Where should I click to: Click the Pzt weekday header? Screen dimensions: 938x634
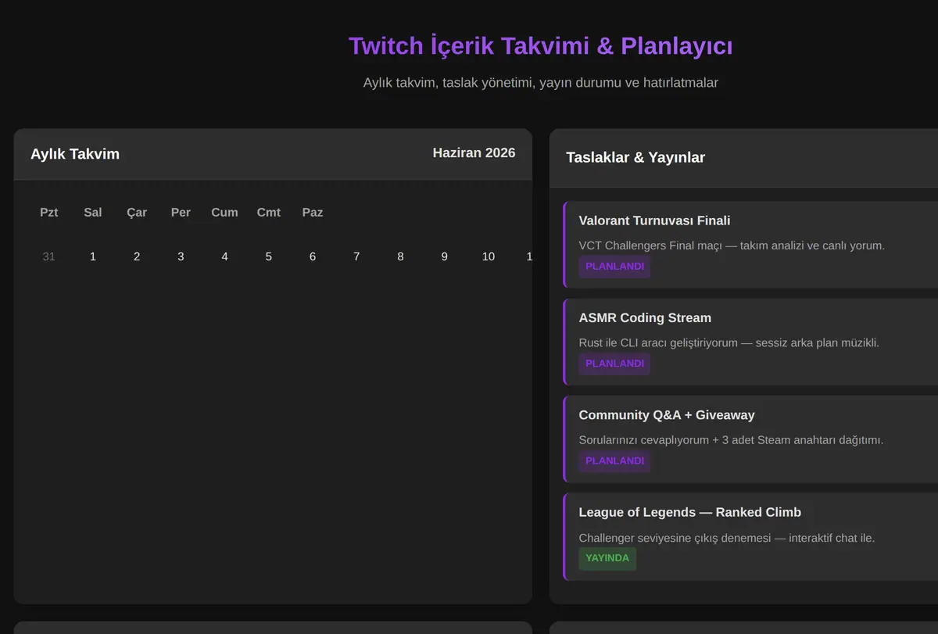pyautogui.click(x=48, y=213)
